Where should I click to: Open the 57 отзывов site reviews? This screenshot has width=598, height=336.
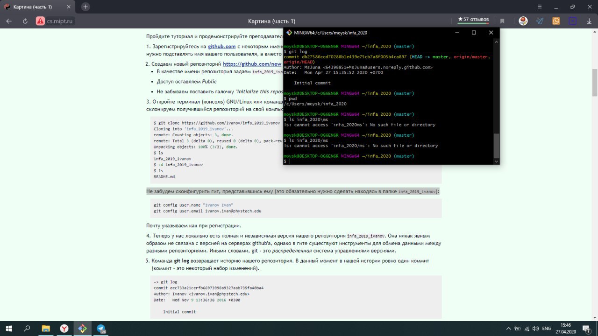click(x=473, y=20)
